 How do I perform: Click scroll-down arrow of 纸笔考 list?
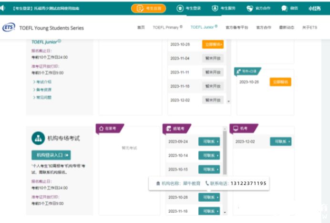(x=225, y=212)
